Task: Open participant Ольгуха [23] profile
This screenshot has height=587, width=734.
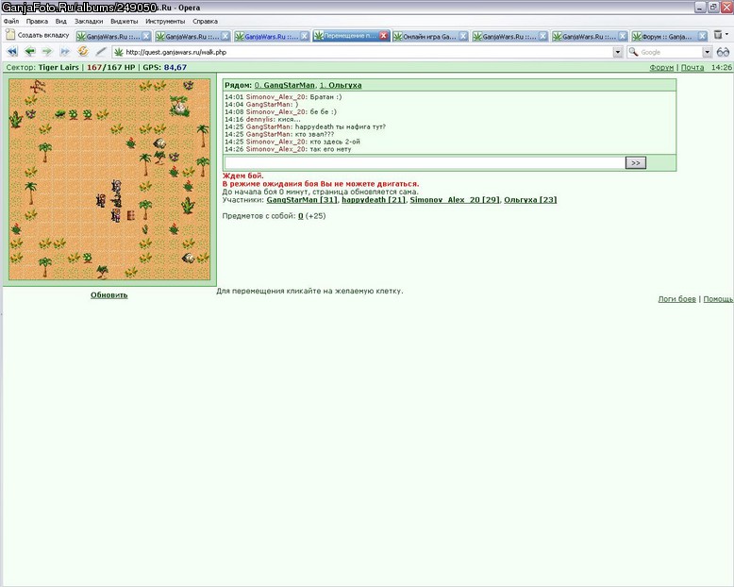Action: pos(530,200)
